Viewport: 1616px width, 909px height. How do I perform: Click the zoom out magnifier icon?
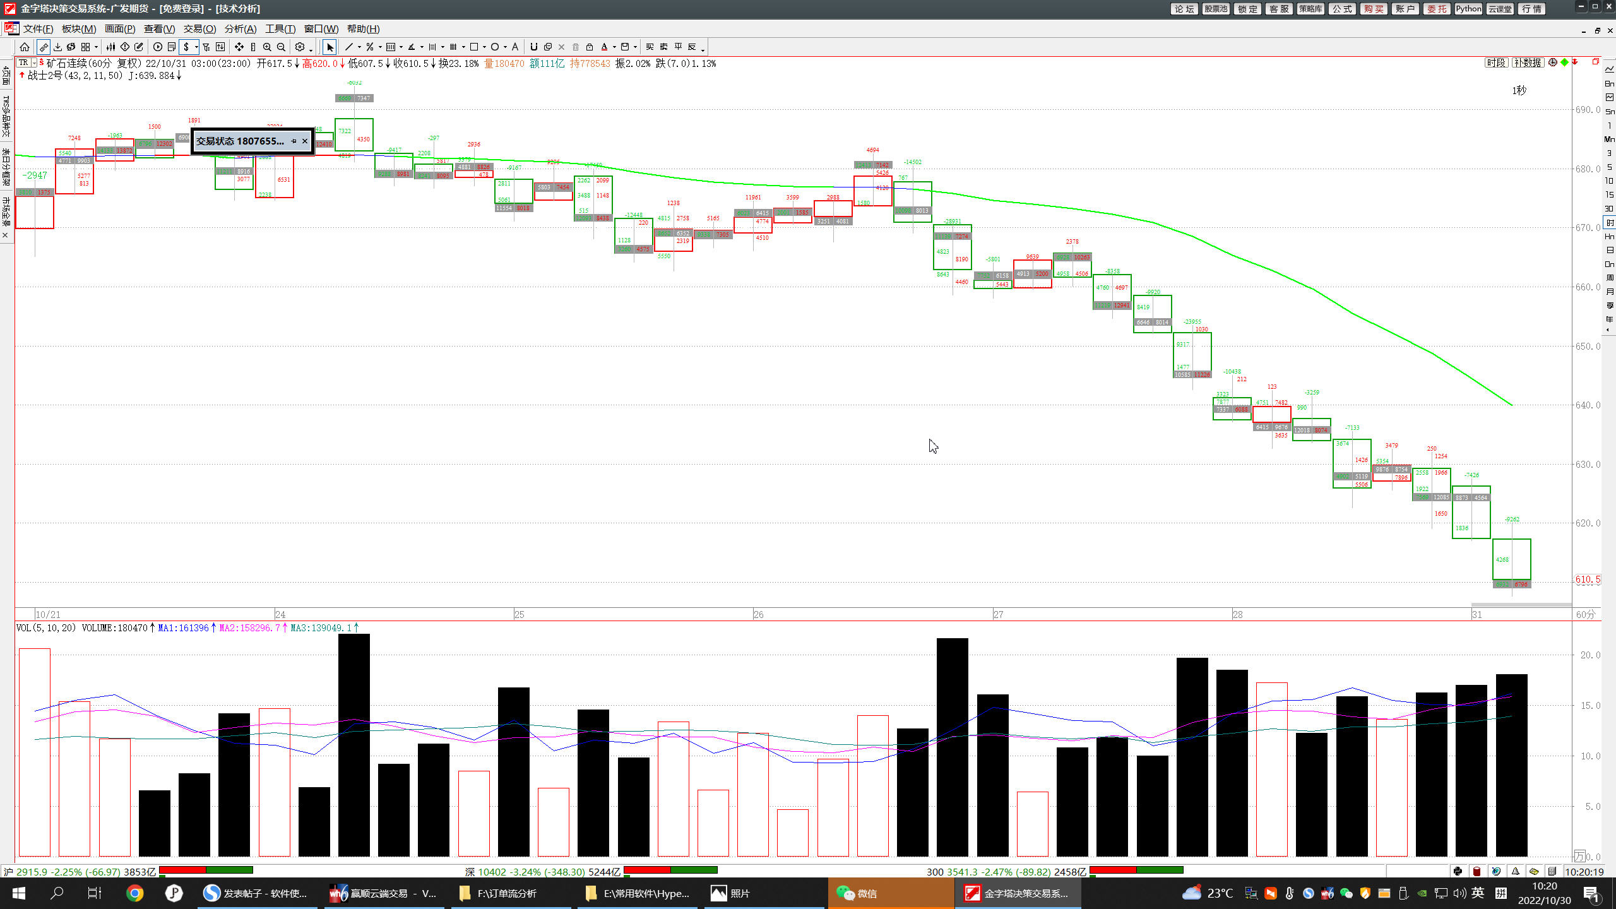coord(281,47)
